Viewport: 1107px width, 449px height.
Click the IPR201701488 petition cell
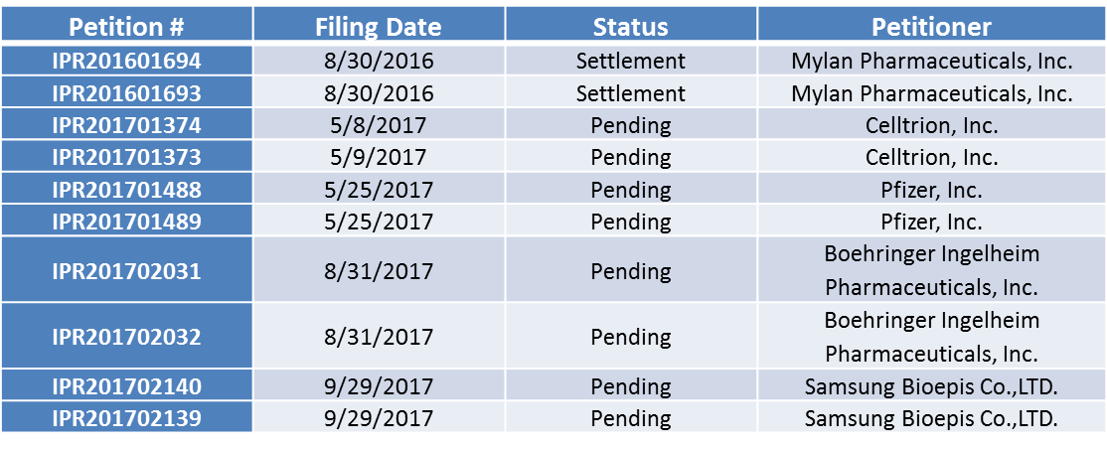(126, 189)
